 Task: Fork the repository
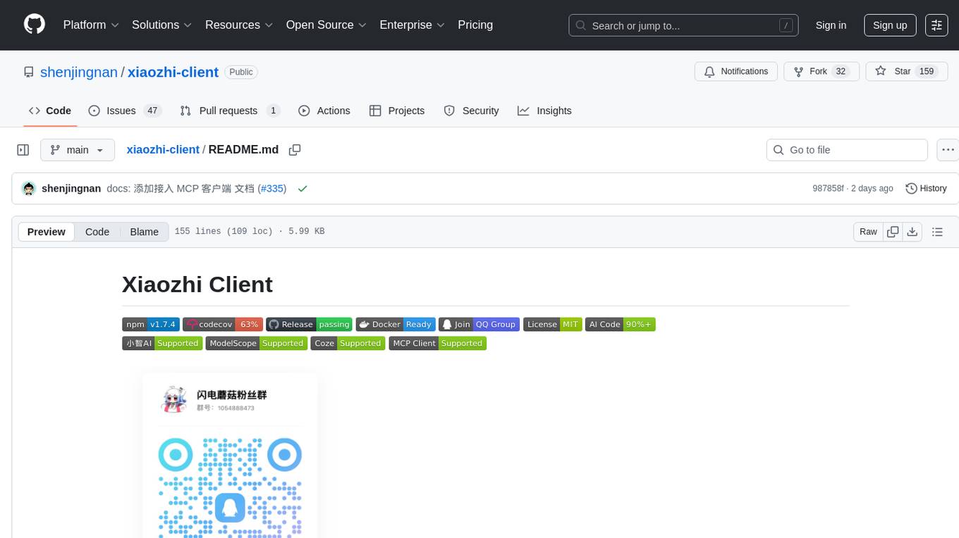pos(821,72)
